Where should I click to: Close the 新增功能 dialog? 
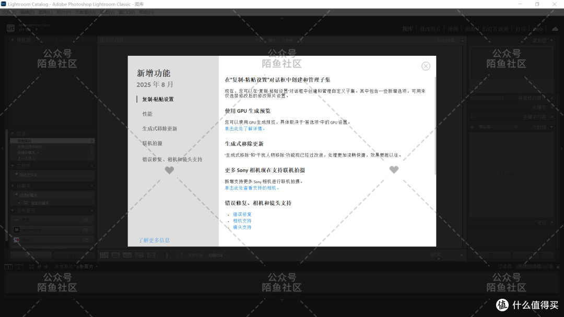tap(426, 66)
